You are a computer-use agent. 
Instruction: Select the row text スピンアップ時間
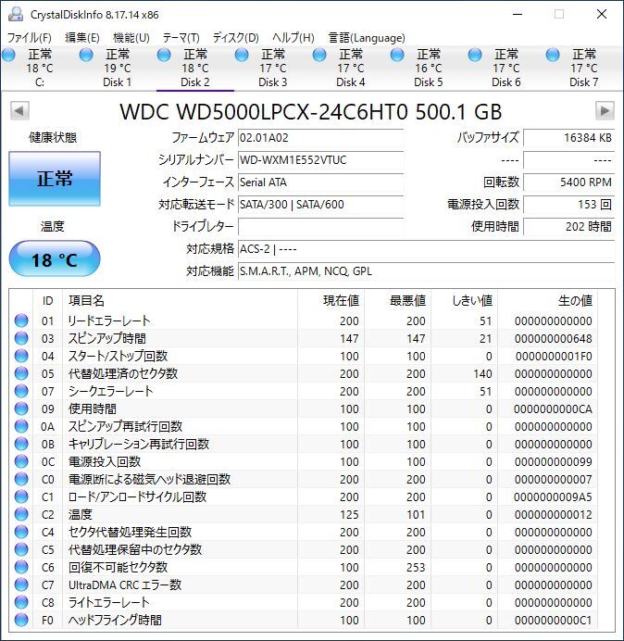point(107,338)
